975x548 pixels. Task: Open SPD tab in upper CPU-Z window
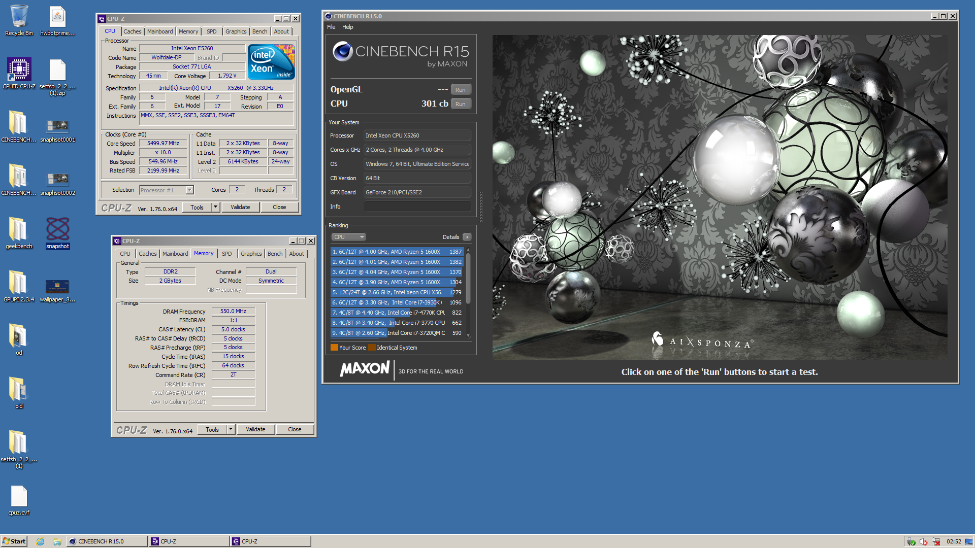[x=212, y=31]
